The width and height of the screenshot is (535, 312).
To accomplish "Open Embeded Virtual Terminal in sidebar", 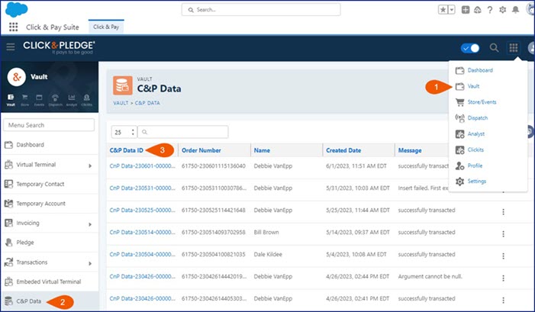I will [50, 281].
